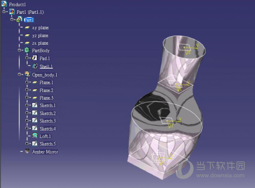The image size is (255, 188).
Task: Expand the Sketch.5 node
Action: [27, 143]
